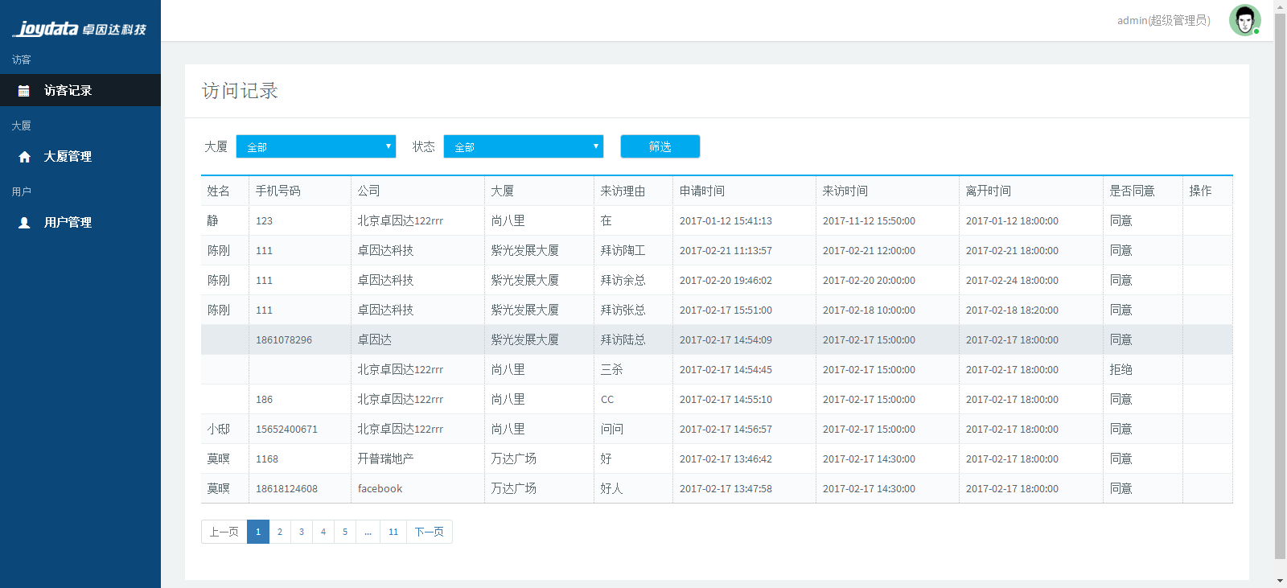Click visit reason 拜访陆总

tap(623, 339)
